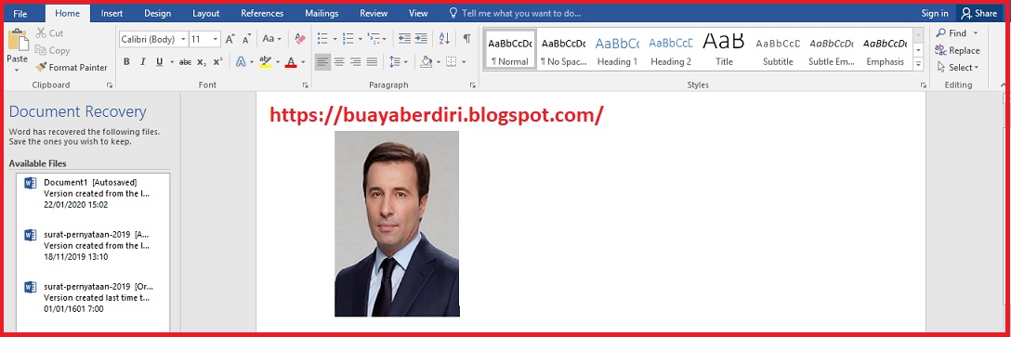This screenshot has height=337, width=1011.
Task: Open the Select dropdown in Editing
Action: (958, 67)
